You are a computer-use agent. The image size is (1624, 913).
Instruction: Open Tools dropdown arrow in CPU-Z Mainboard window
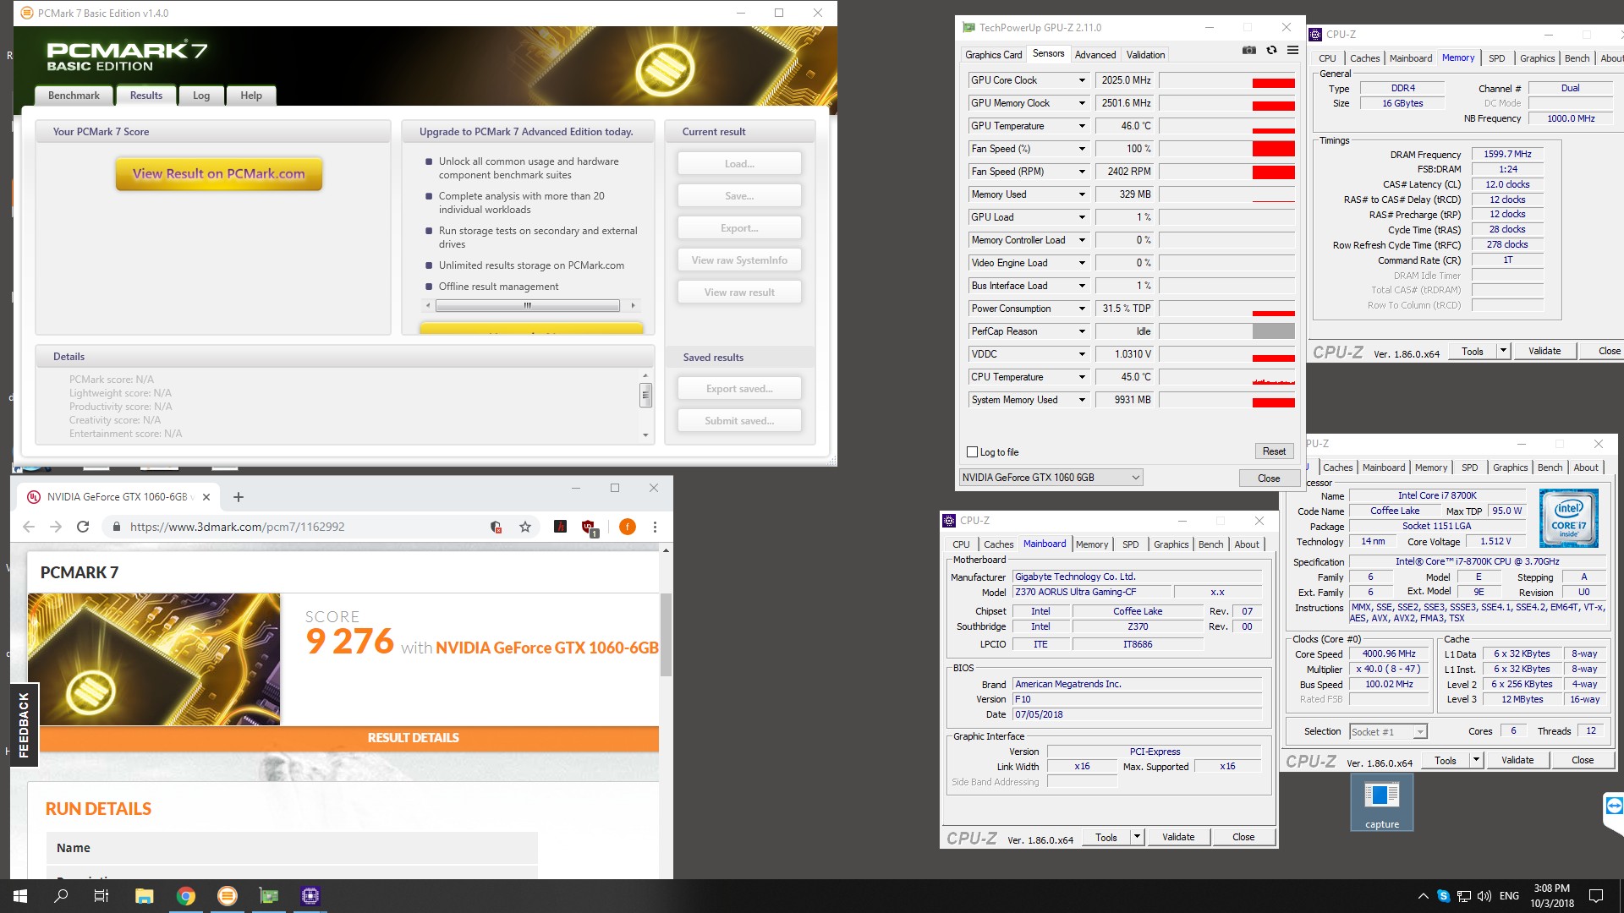click(1137, 838)
